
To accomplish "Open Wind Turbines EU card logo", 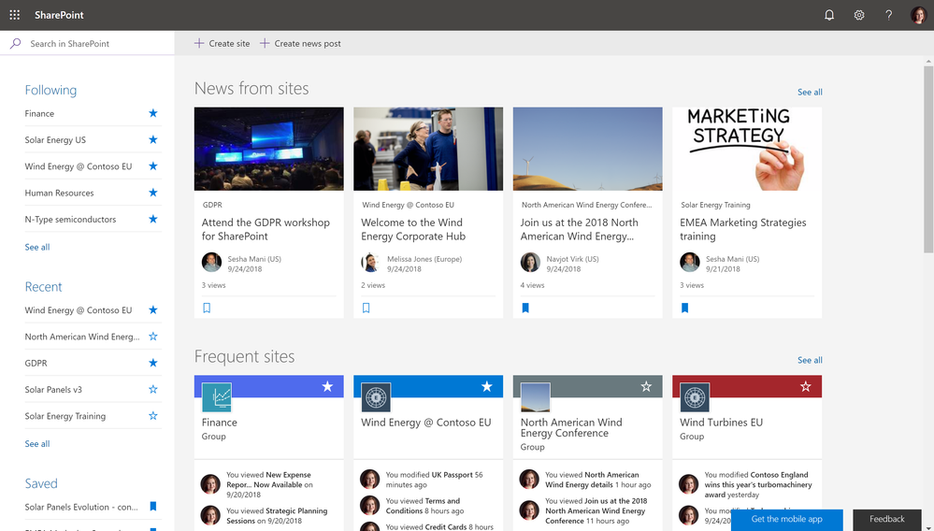I will [x=695, y=397].
